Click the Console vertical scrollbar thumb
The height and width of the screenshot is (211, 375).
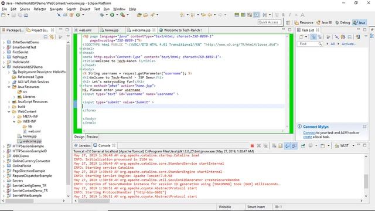pos(366,181)
